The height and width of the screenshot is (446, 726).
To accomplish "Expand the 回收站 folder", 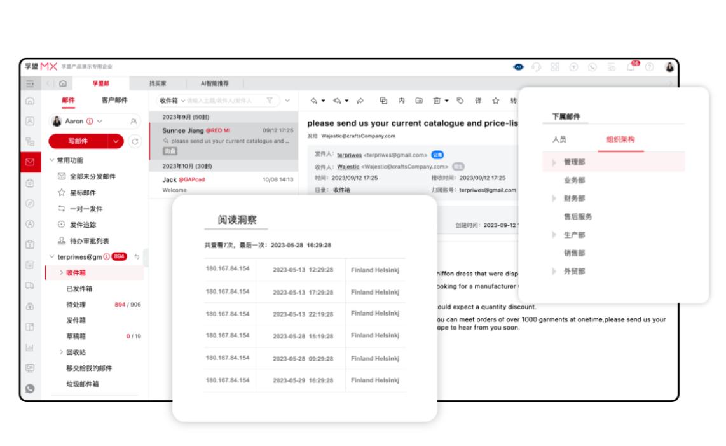I will pyautogui.click(x=62, y=352).
